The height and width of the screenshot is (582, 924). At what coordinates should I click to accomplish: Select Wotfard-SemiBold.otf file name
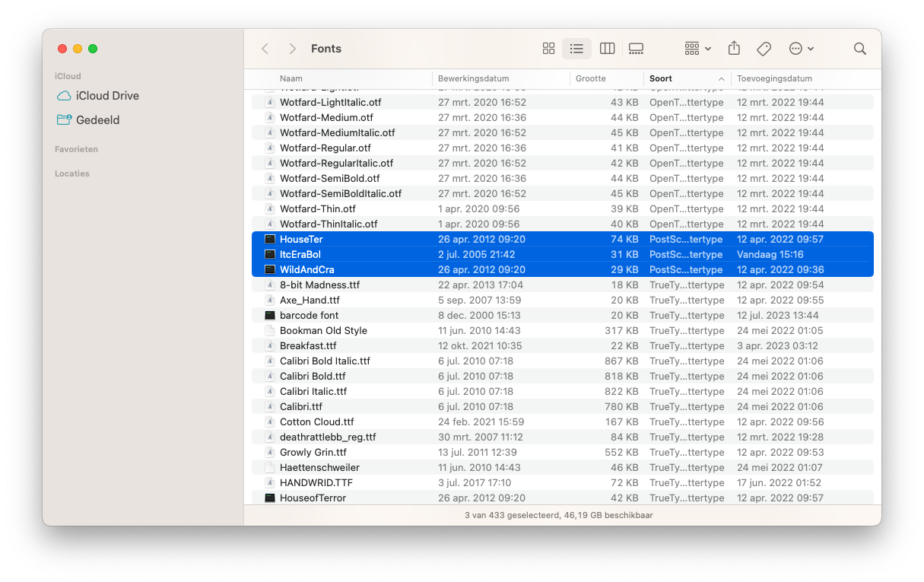pyautogui.click(x=329, y=178)
